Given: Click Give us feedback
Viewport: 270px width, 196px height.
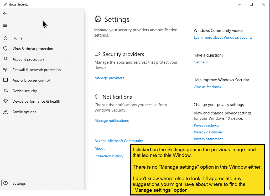Looking at the screenshot, I should (207, 87).
